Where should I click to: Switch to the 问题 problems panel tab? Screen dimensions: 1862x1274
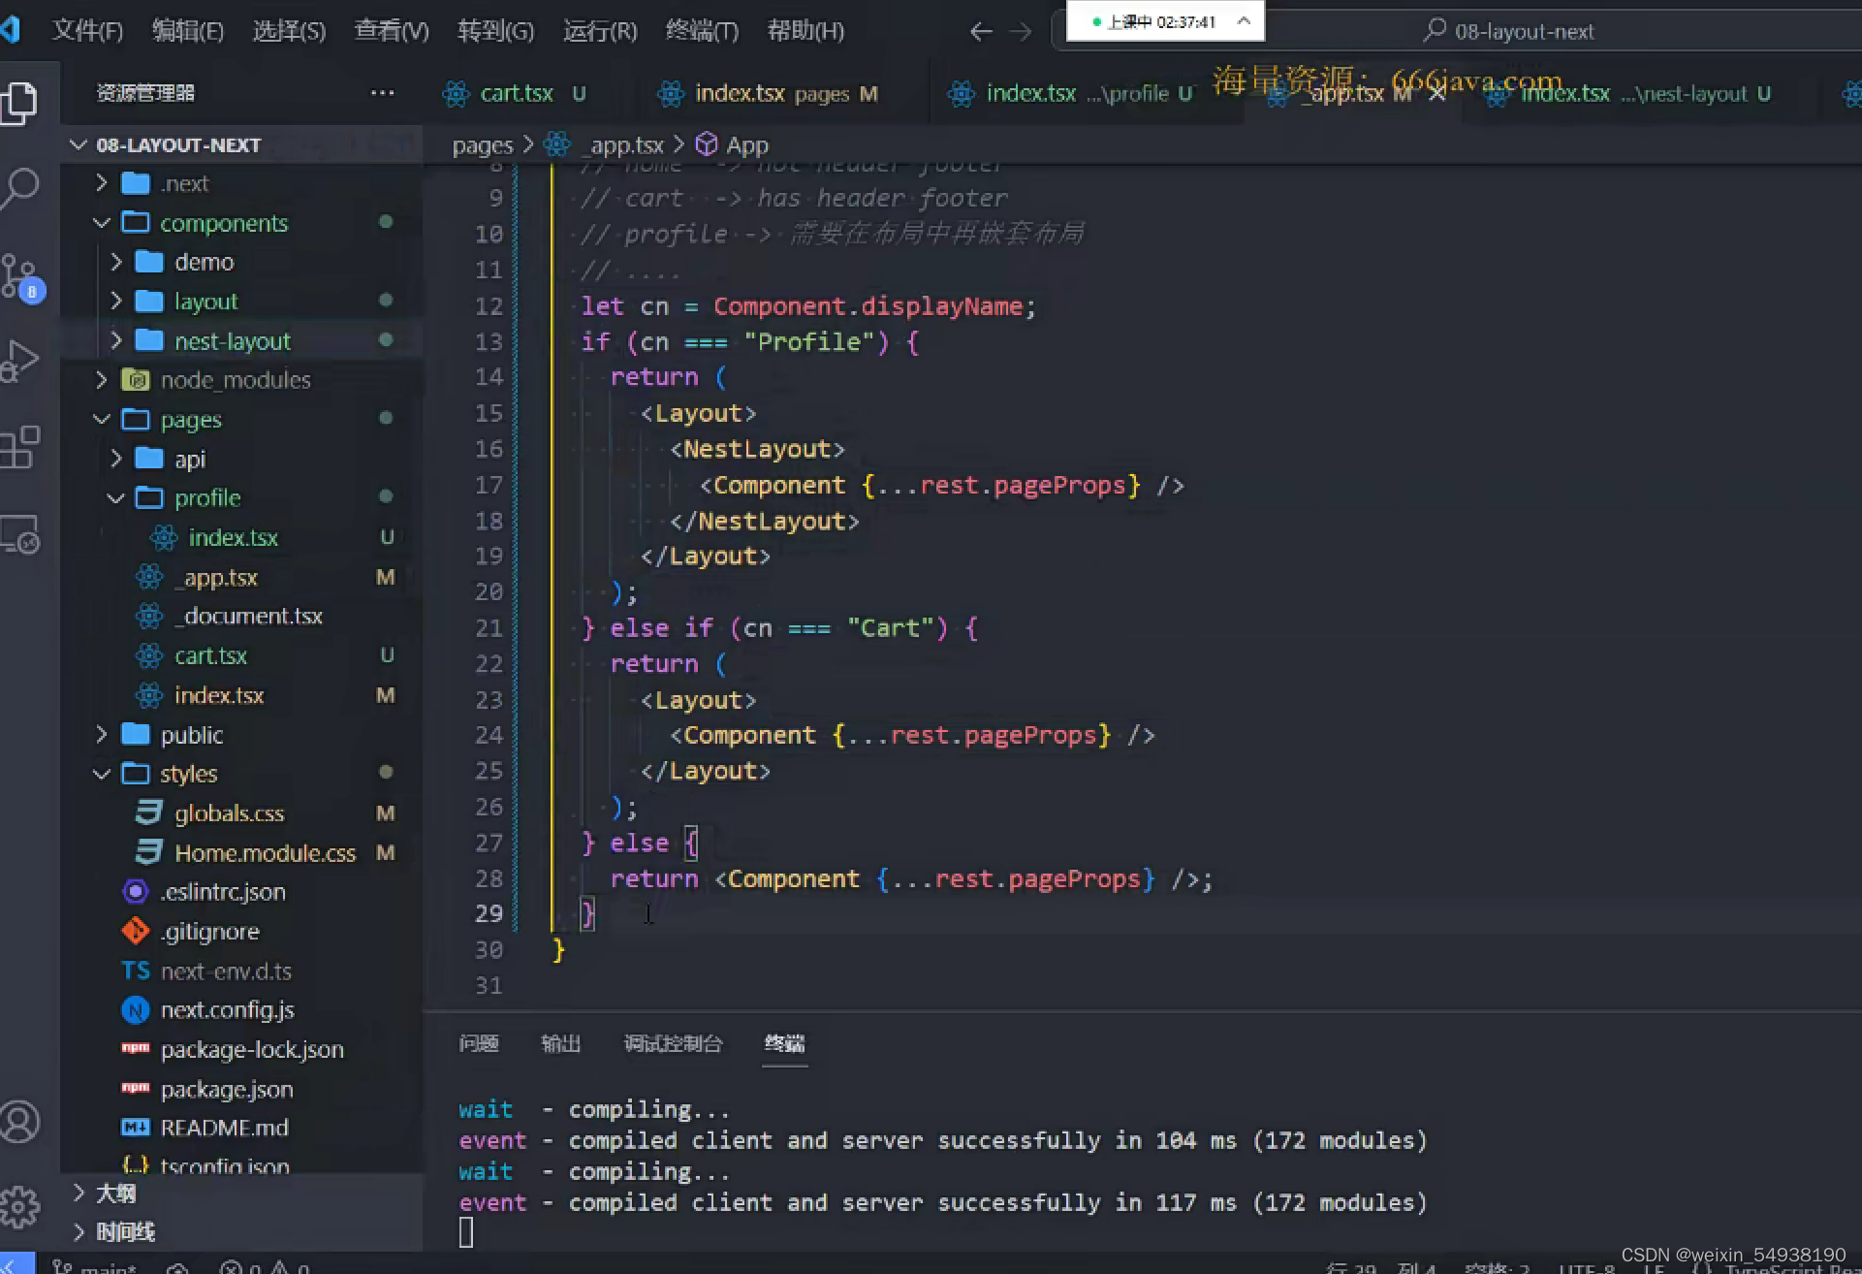(479, 1043)
